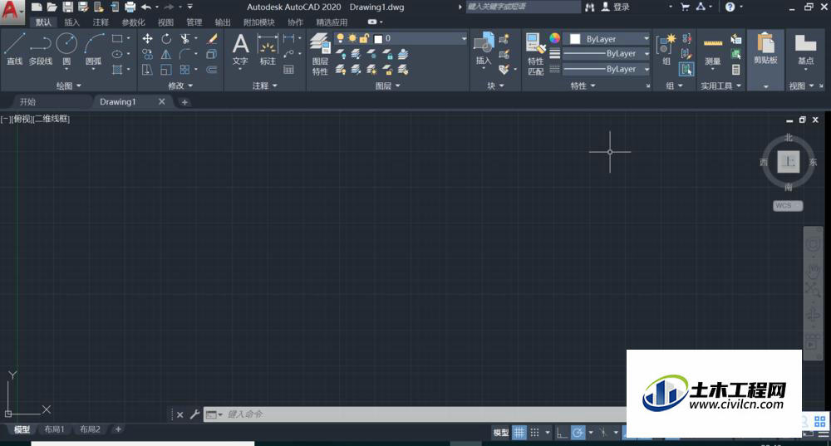Viewport: 831px width, 446px height.
Task: Click the Base point (基点) icon
Action: coord(805,49)
